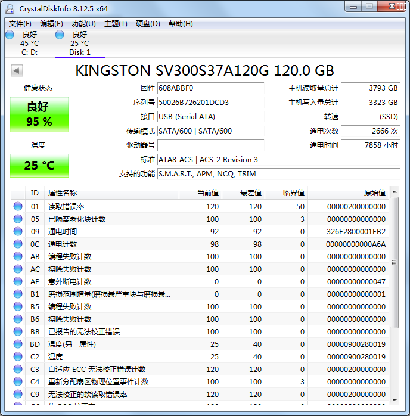This screenshot has width=410, height=416.
Task: Click status icon for AE 意外断电计数
Action: 18,281
